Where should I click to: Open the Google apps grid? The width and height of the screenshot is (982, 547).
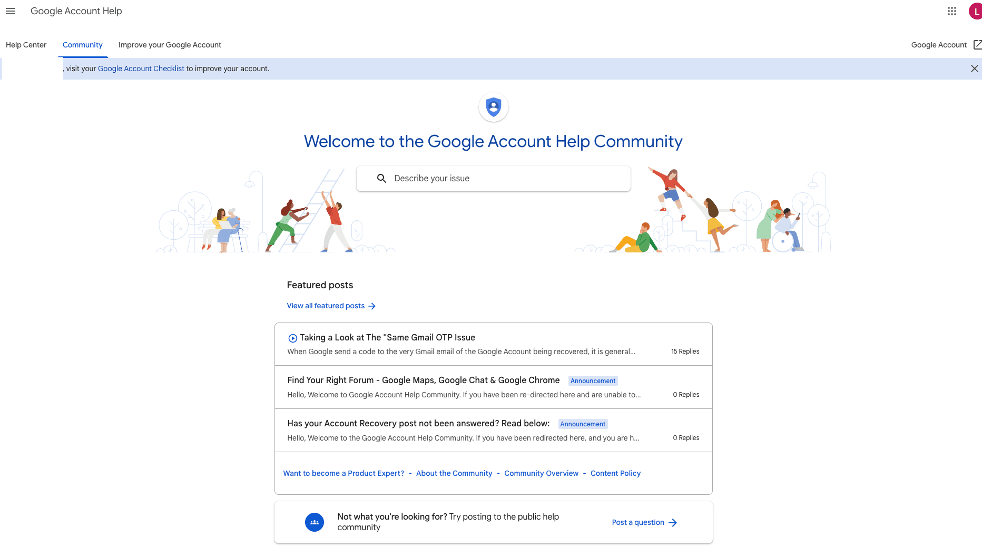[x=951, y=11]
